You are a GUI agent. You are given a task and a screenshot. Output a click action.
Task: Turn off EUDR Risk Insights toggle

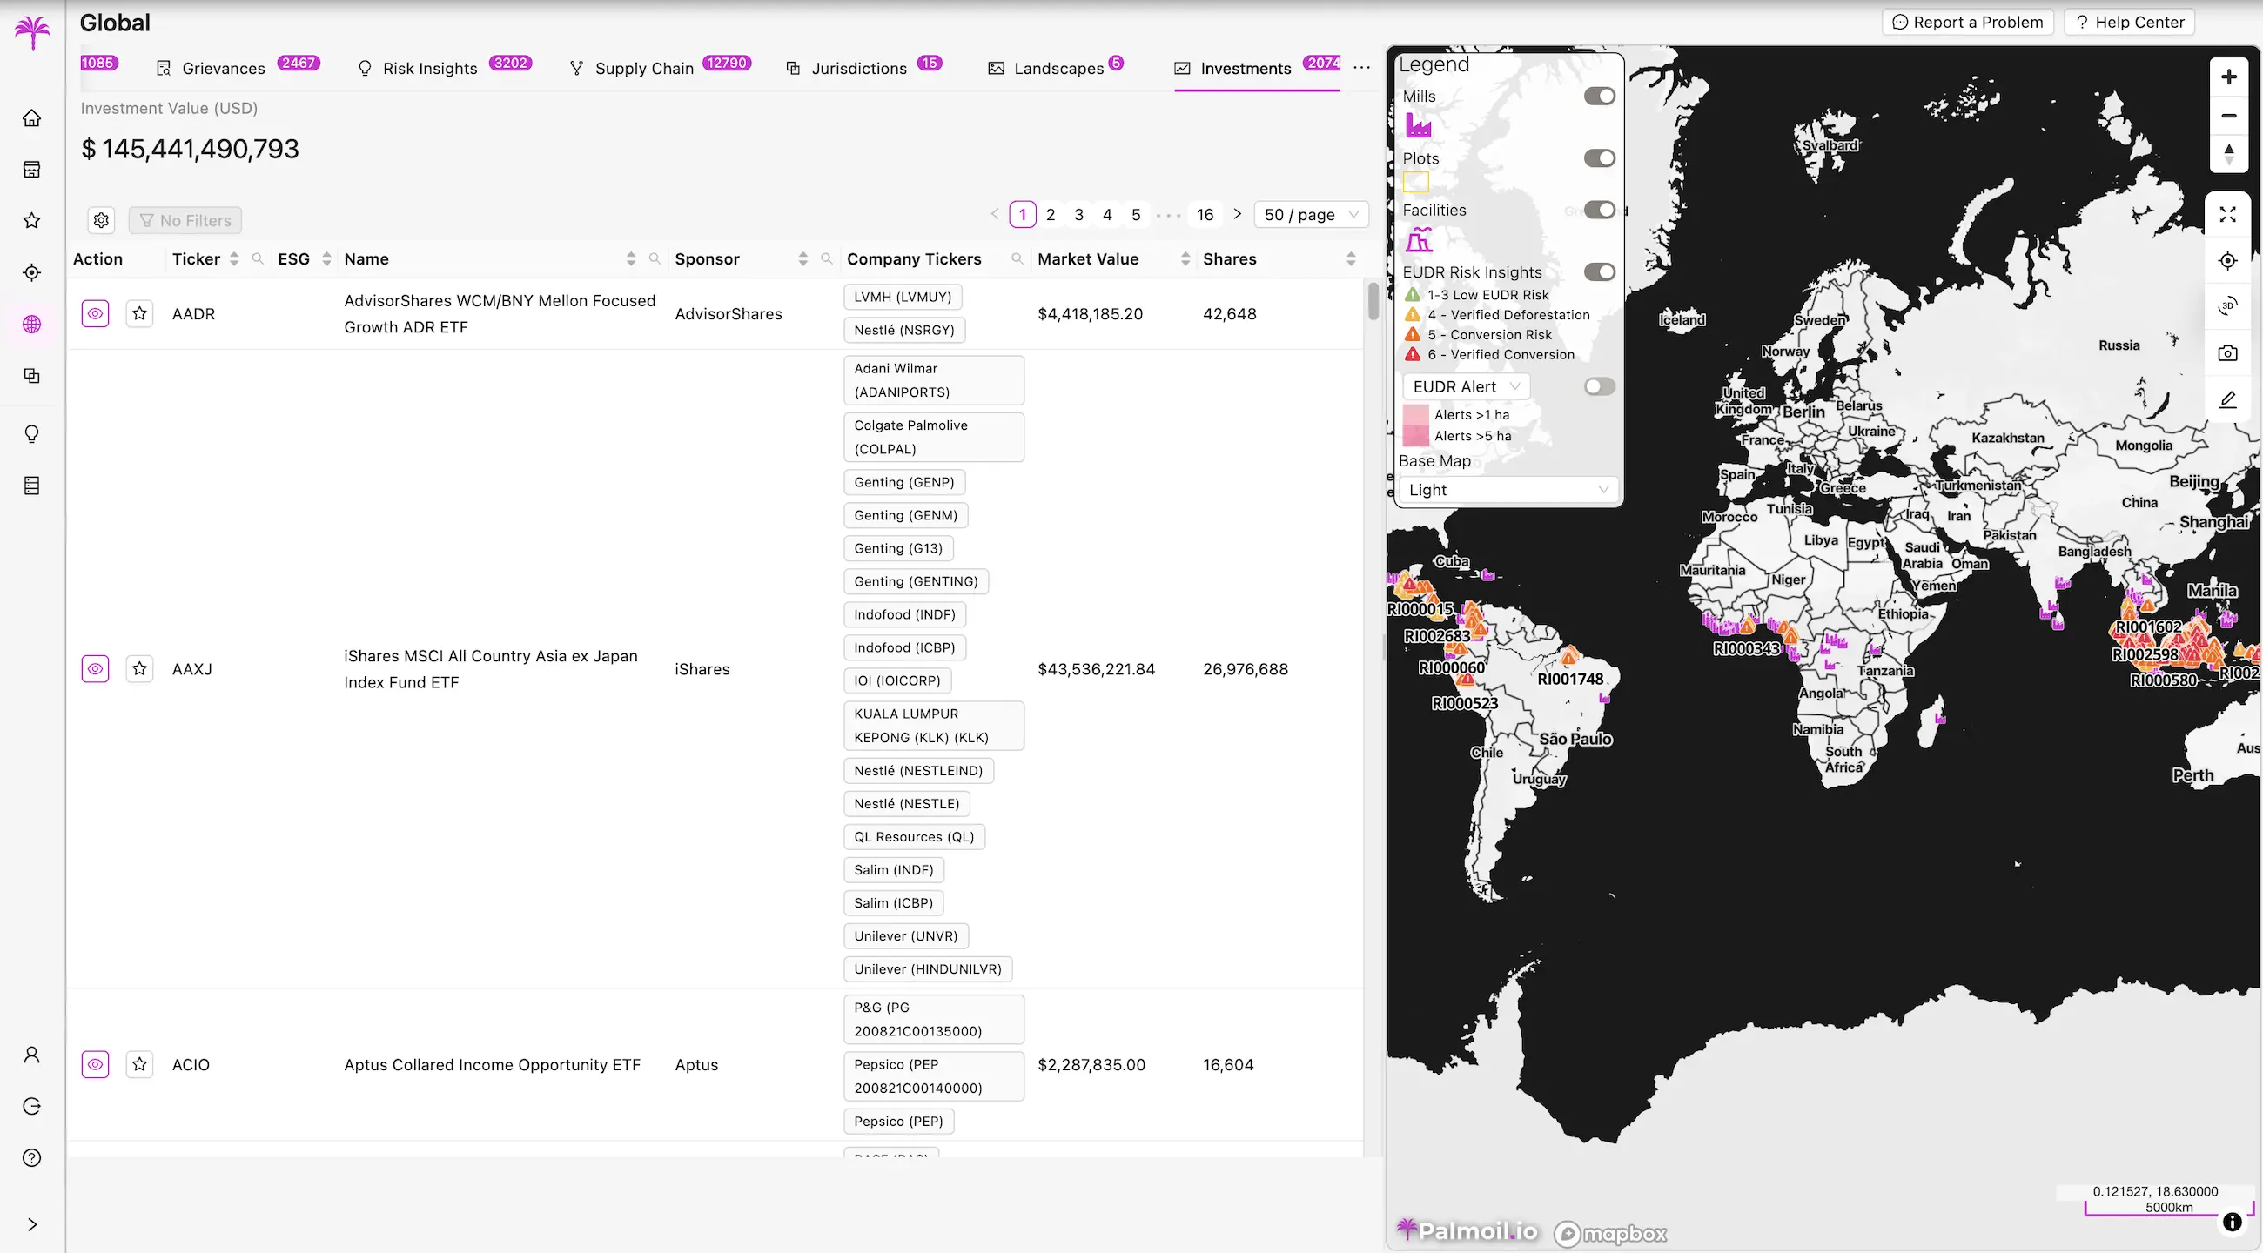click(1599, 272)
